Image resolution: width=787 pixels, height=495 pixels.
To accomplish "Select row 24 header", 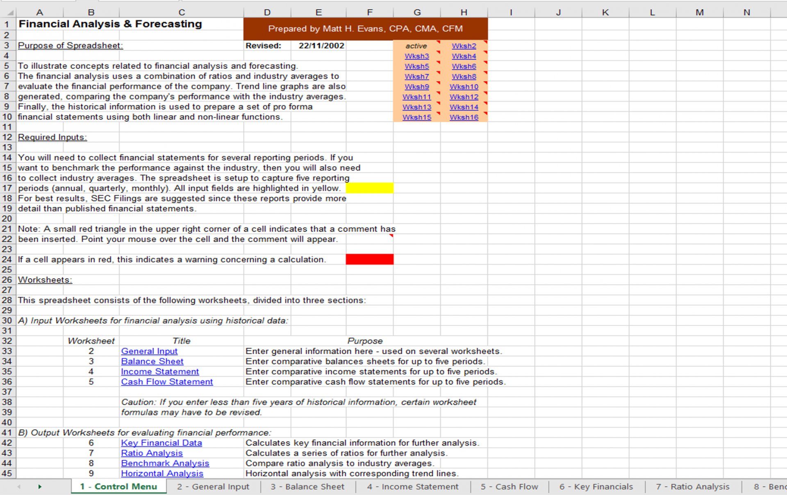I will click(8, 259).
